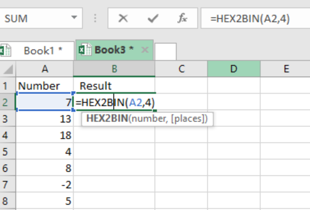Screen dimensions: 310x210
Task: Select column A header
Action: pyautogui.click(x=44, y=69)
